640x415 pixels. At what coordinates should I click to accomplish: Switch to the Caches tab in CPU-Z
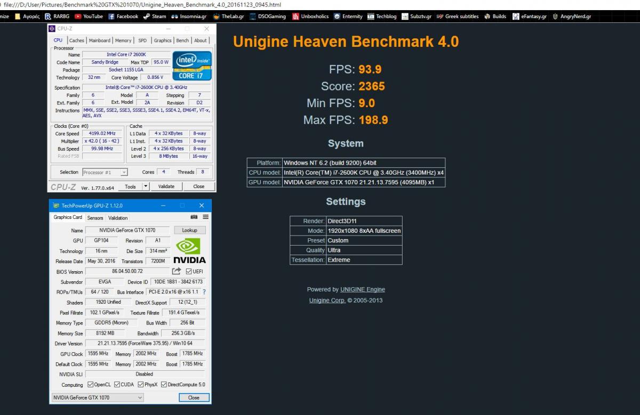point(76,40)
